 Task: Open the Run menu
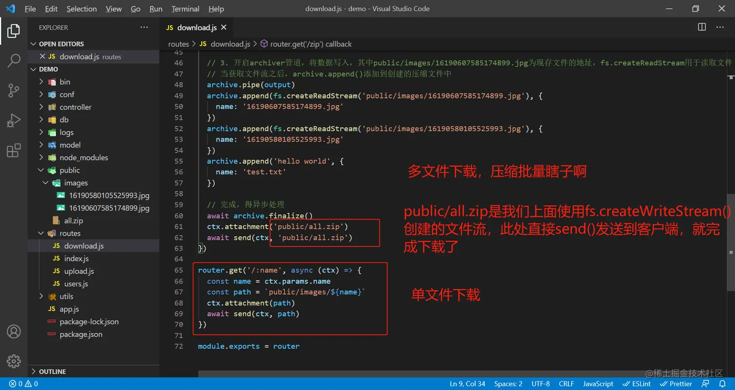coord(156,9)
